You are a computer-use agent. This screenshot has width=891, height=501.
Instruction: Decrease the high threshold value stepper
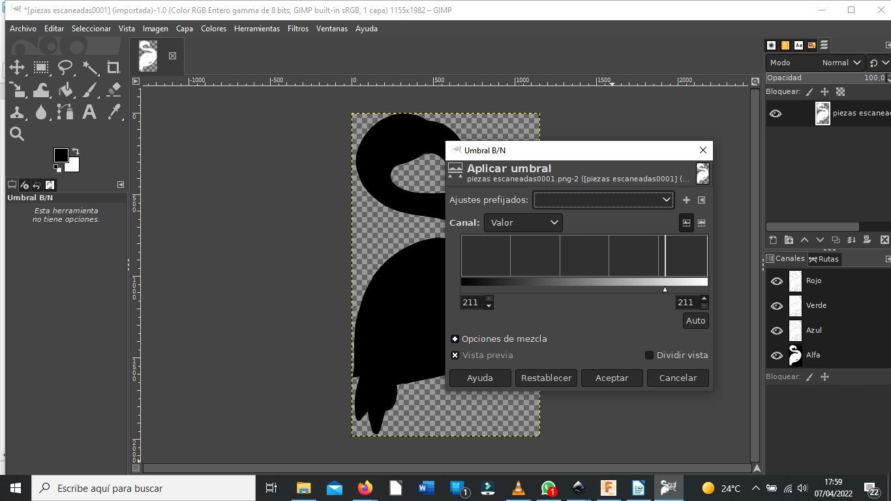[x=703, y=306]
